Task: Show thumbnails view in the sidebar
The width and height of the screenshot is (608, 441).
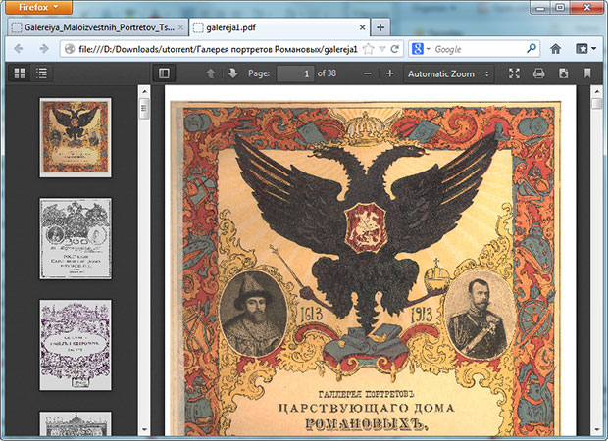Action: [20, 73]
